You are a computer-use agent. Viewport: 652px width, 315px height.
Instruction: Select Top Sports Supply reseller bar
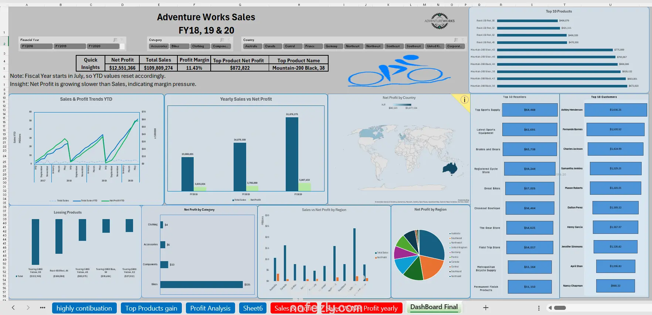[530, 110]
